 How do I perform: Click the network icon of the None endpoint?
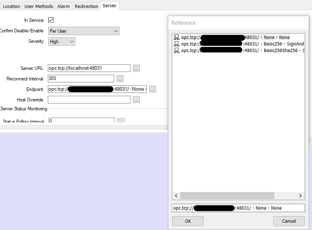176,37
